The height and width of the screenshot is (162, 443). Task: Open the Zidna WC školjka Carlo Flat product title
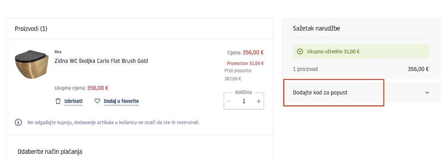click(x=101, y=61)
